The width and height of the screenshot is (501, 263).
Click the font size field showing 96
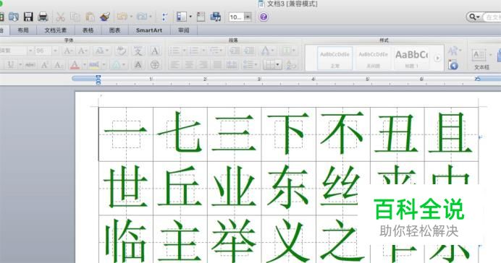[43, 51]
